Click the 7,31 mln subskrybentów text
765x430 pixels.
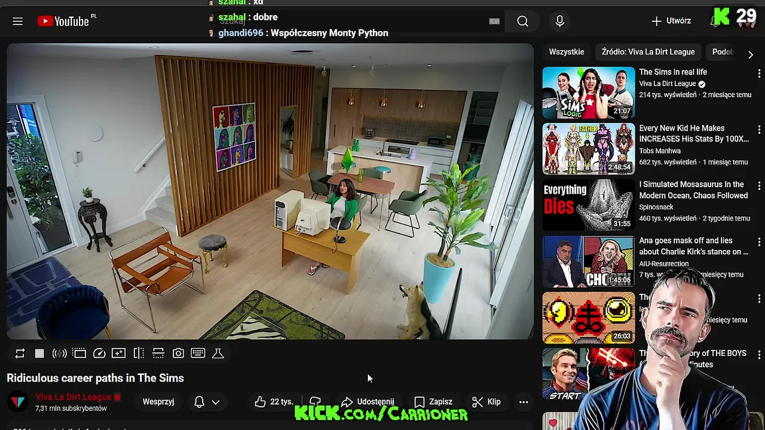(71, 408)
